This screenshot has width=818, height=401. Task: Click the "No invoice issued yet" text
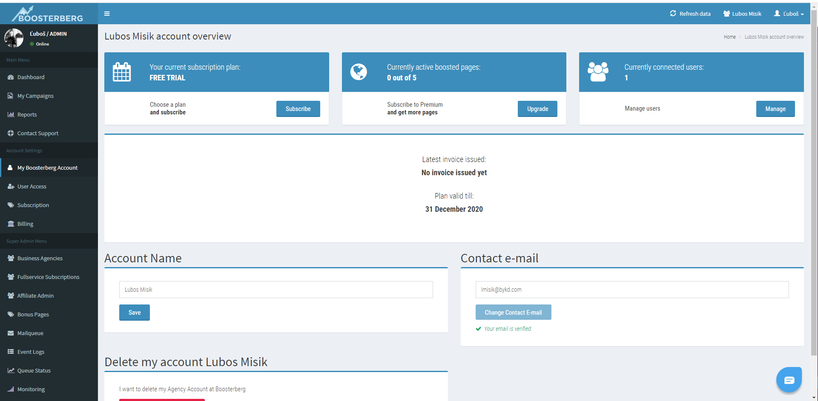click(x=454, y=173)
